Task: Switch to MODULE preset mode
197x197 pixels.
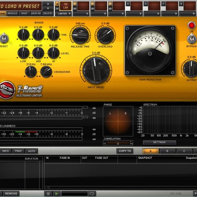Action: coord(13,13)
